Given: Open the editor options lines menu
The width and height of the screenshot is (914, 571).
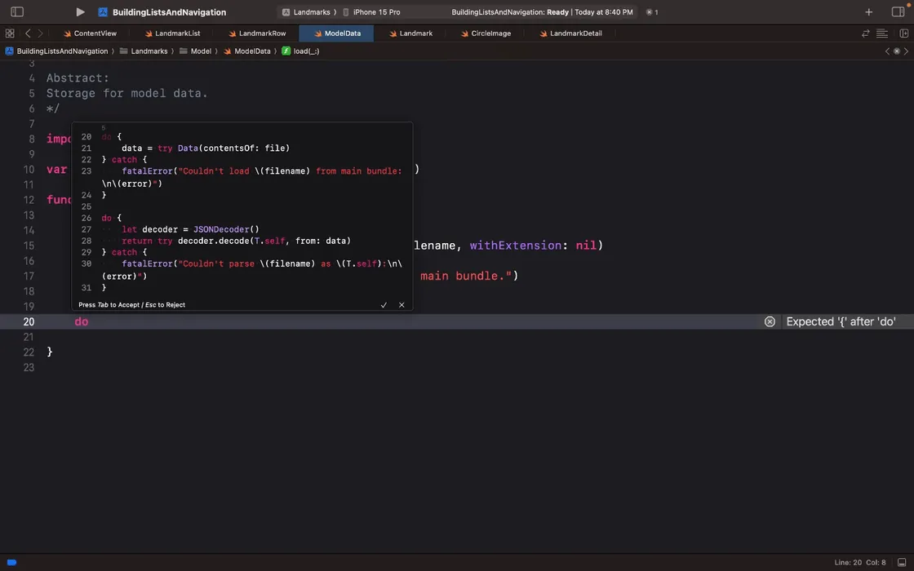Looking at the screenshot, I should pos(882,33).
